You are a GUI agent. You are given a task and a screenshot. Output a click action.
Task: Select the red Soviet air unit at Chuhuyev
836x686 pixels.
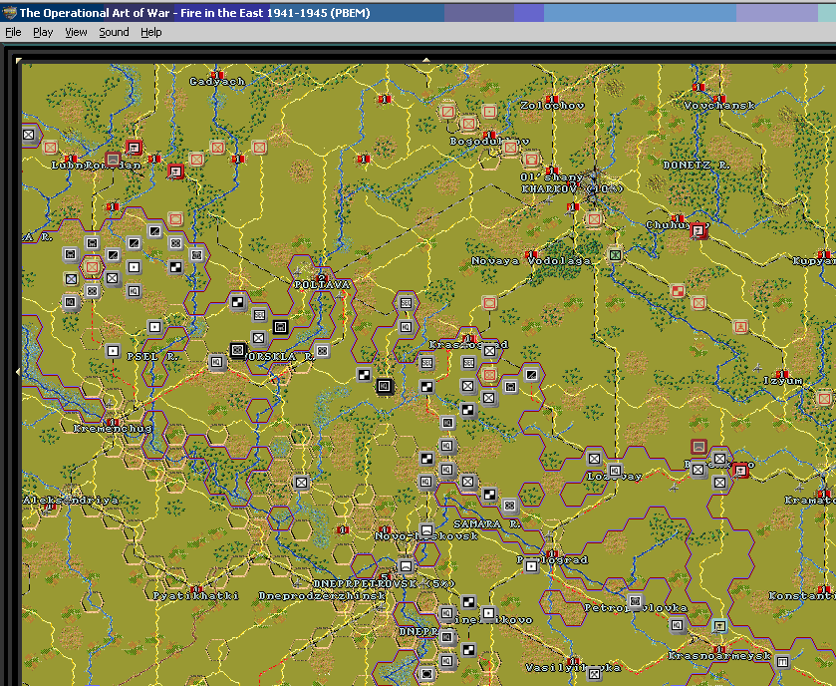click(x=697, y=231)
